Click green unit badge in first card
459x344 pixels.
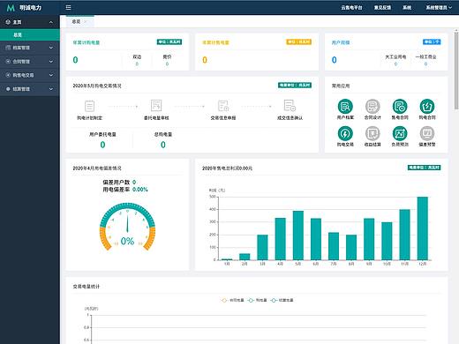[x=169, y=42]
